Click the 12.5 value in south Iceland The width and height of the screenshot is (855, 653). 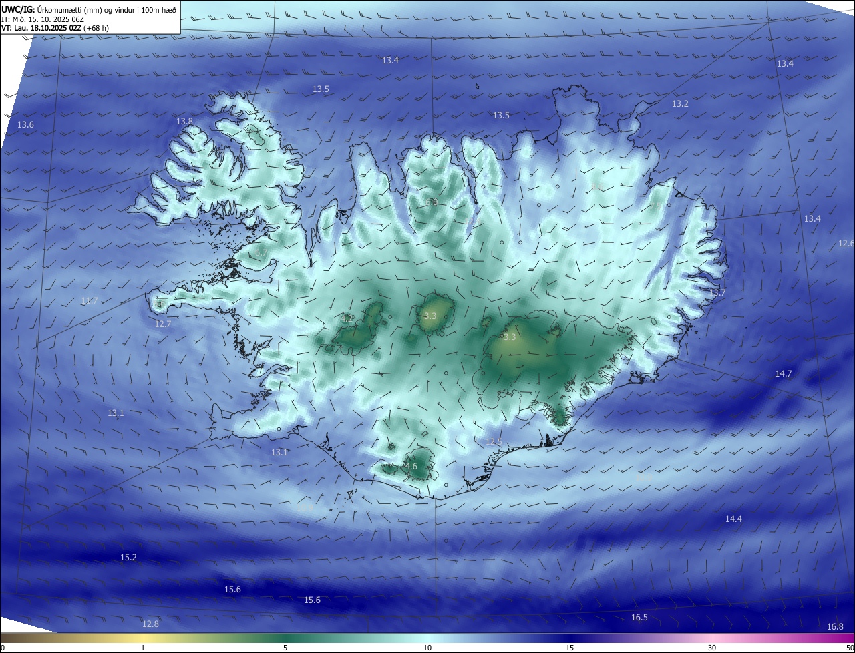pyautogui.click(x=494, y=441)
